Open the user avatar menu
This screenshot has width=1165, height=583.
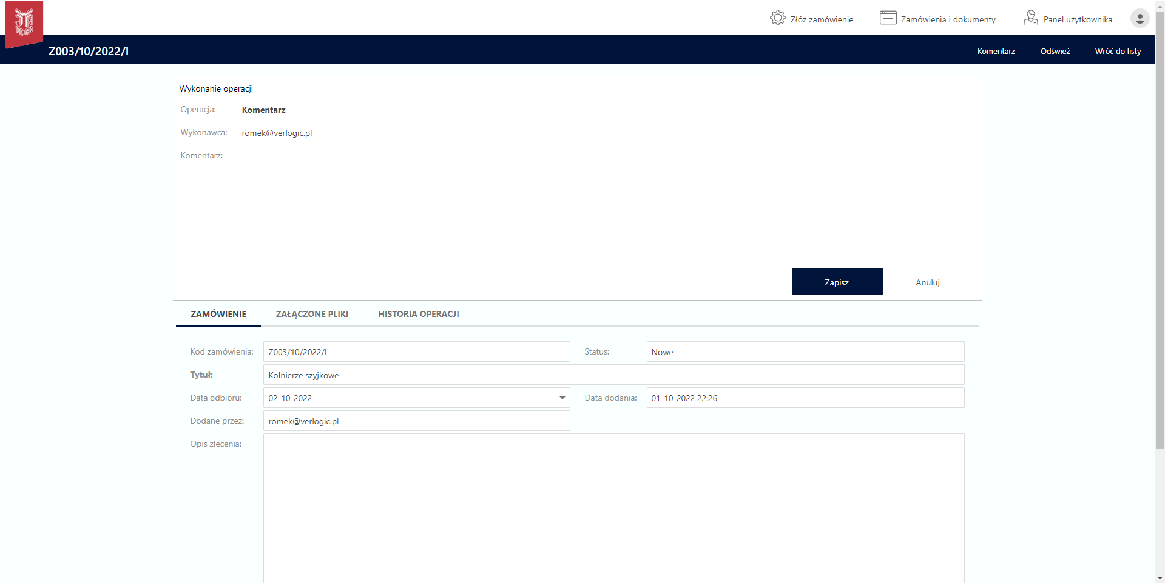[x=1140, y=18]
